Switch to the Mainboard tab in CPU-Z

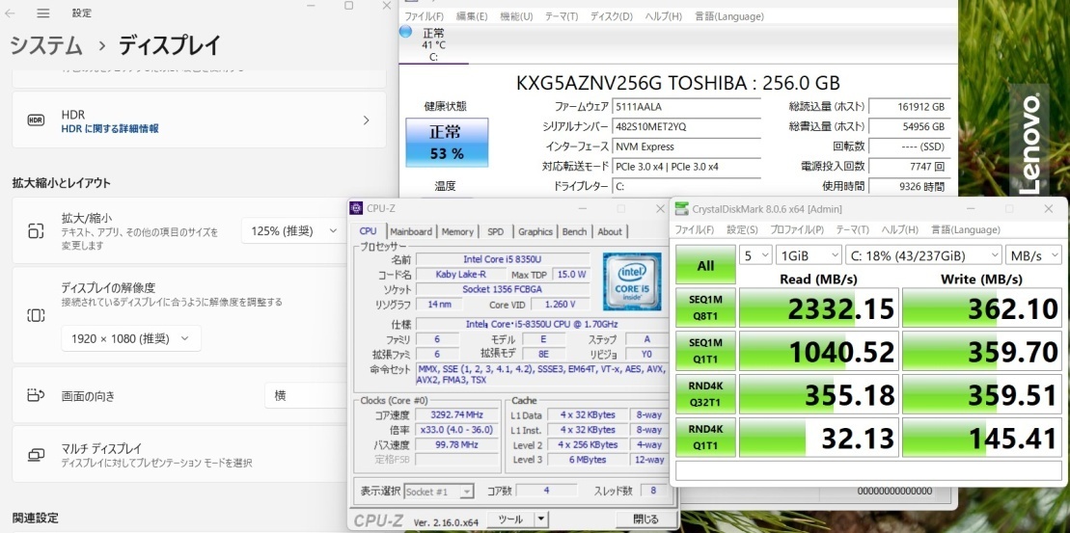[x=411, y=231]
